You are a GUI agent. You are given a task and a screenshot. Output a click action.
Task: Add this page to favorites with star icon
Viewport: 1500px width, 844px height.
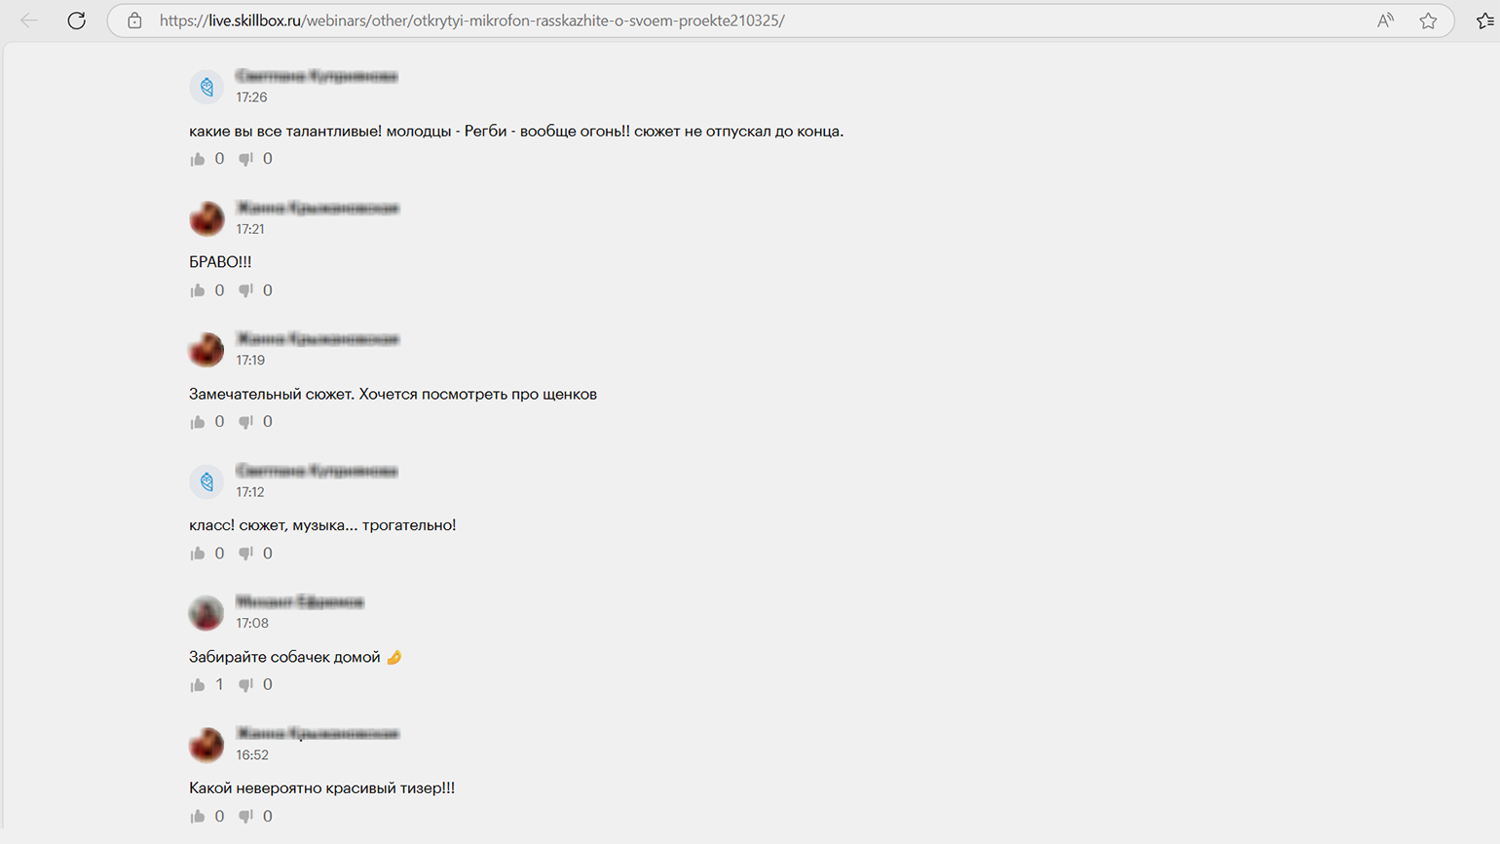pos(1428,20)
